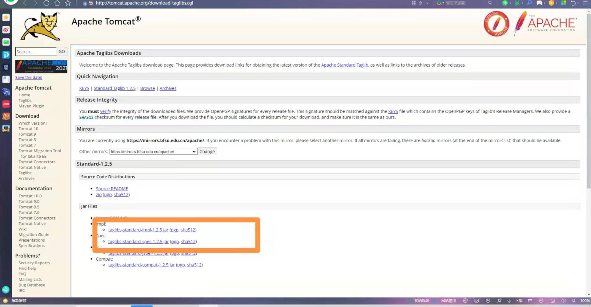Go to the browser home page icon
The width and height of the screenshot is (591, 307).
pyautogui.click(x=57, y=3)
